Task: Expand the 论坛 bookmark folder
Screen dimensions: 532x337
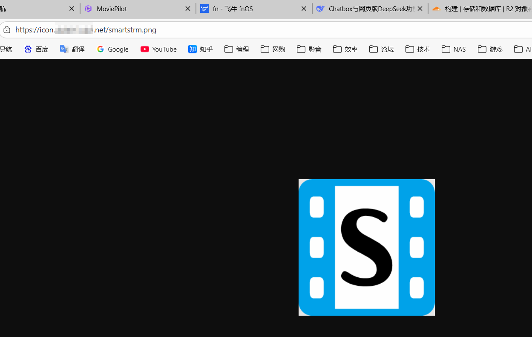Action: pyautogui.click(x=382, y=49)
